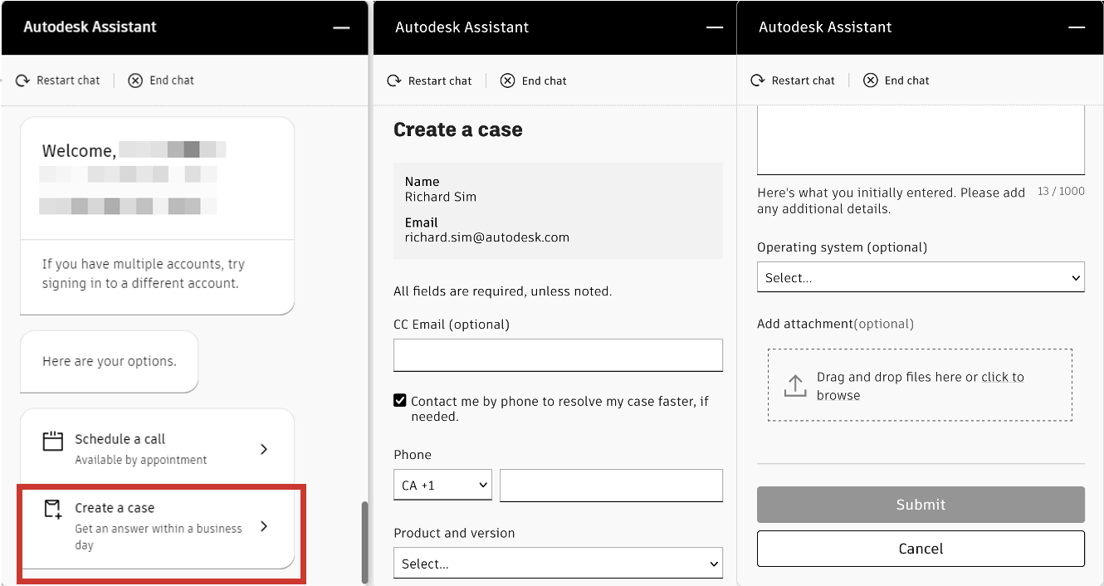1104x586 pixels.
Task: Open the Operating system dropdown
Action: (920, 276)
